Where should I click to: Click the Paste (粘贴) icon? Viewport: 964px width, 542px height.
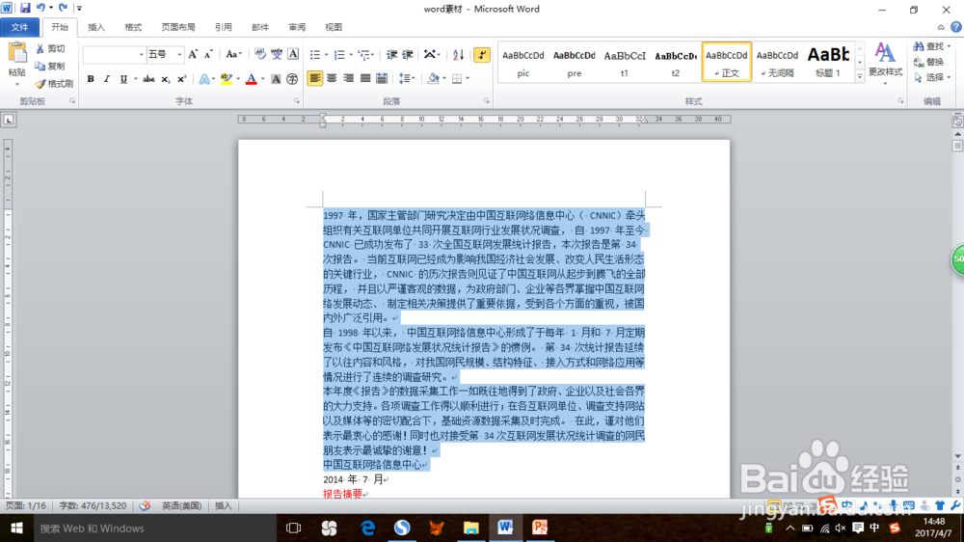pyautogui.click(x=17, y=54)
